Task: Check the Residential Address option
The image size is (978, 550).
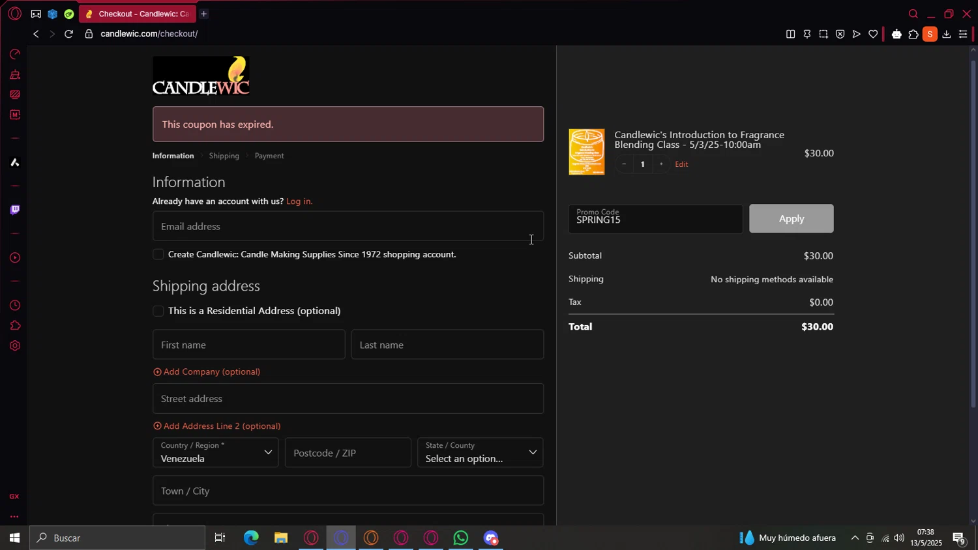Action: point(158,311)
